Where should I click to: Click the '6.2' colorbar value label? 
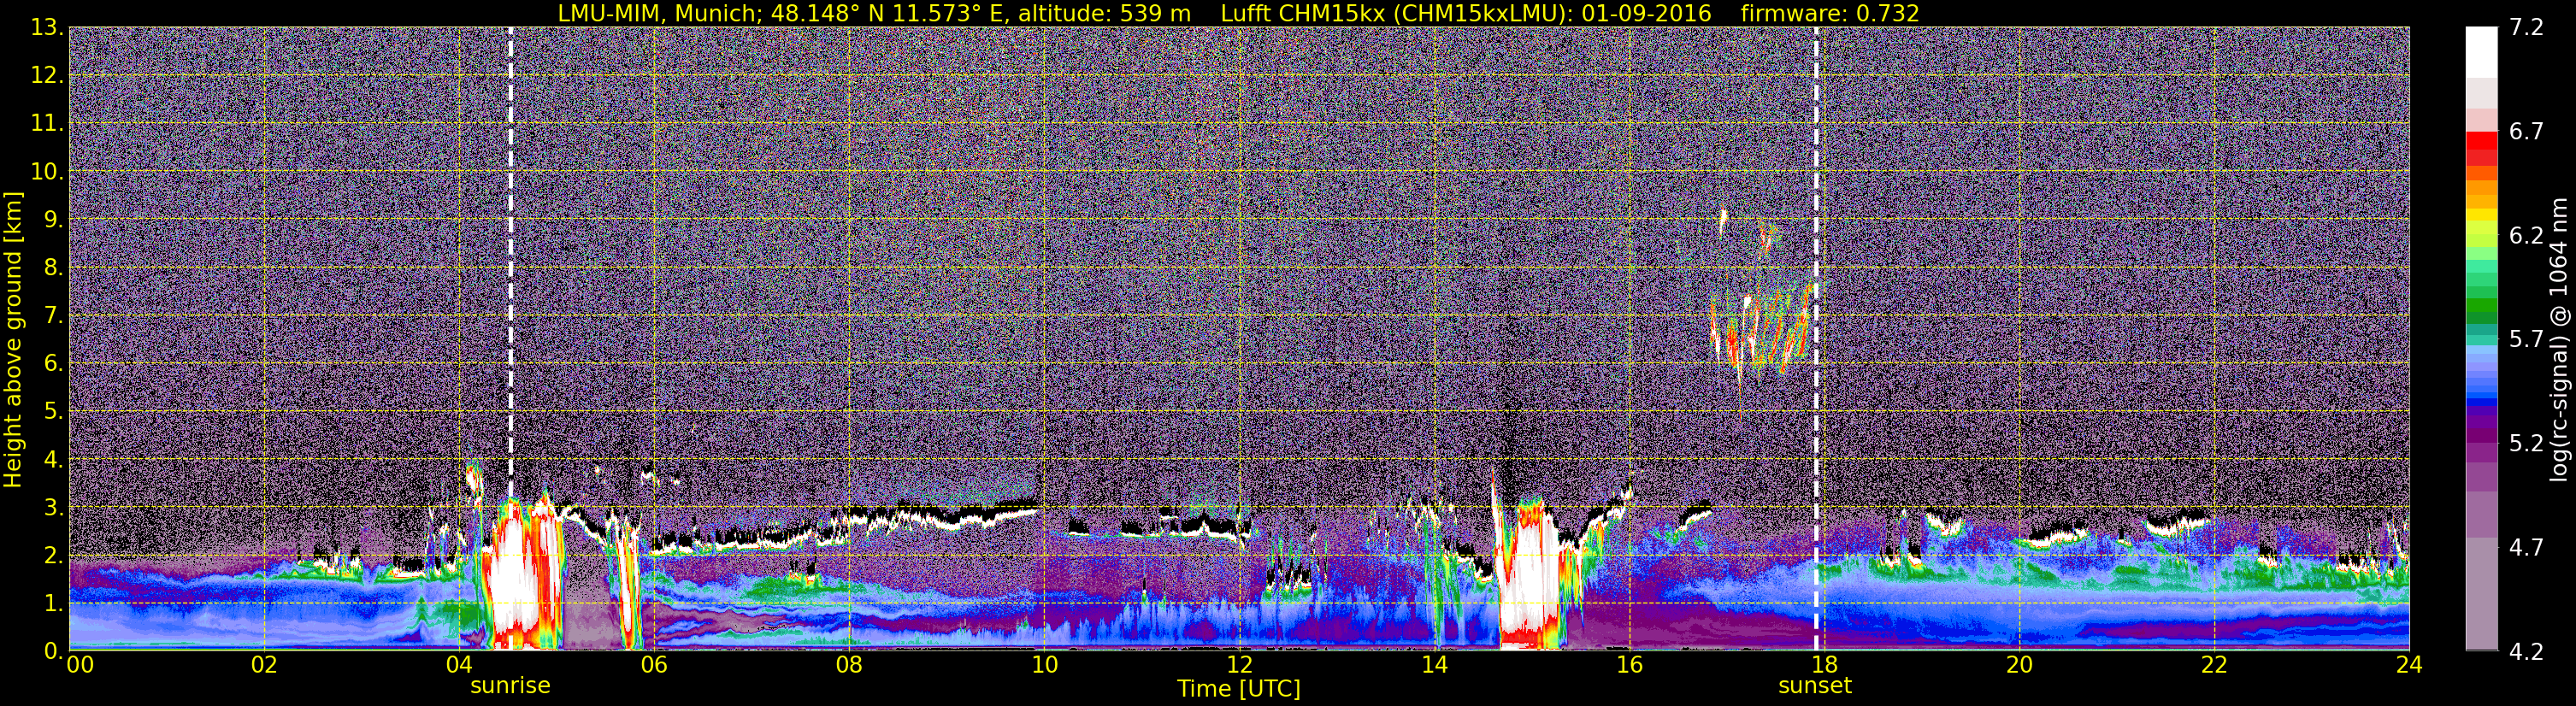(2526, 235)
